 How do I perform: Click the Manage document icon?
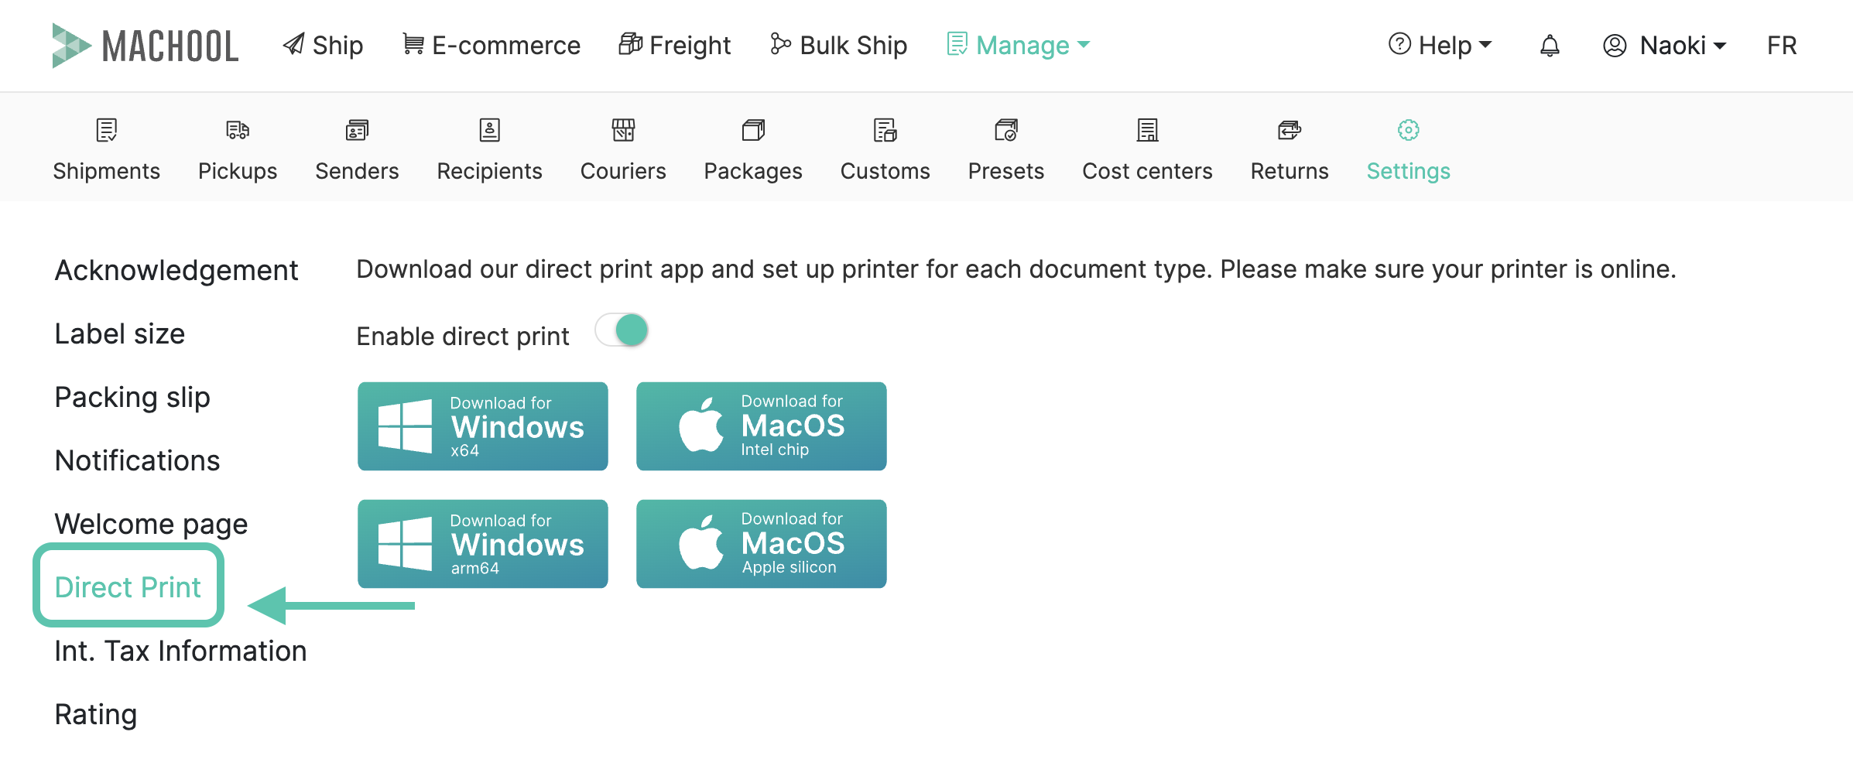957,44
